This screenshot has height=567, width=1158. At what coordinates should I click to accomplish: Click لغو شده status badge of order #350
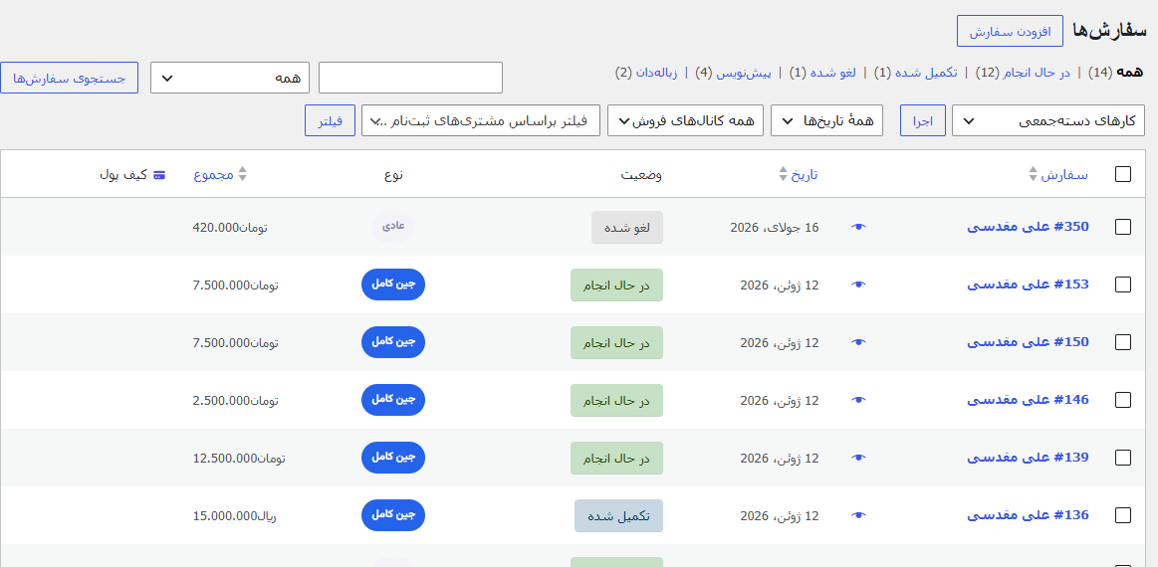point(627,228)
